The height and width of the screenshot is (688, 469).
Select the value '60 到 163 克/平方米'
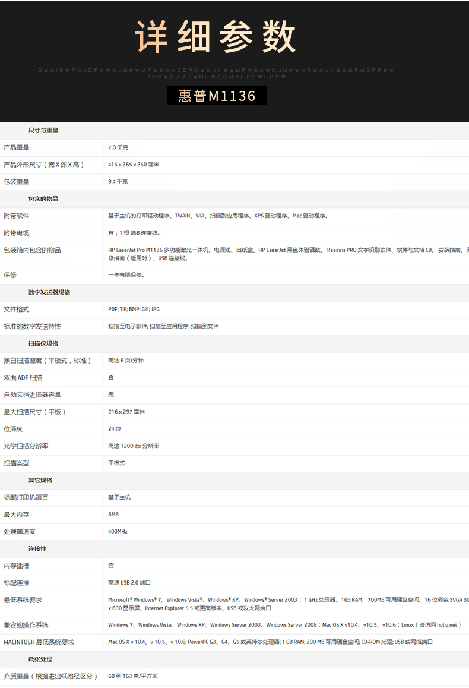point(133,677)
